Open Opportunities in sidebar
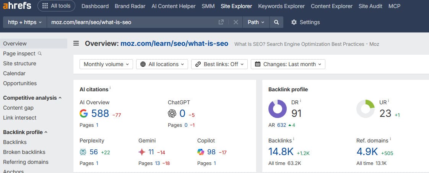Screen dimensions: 429x173 tap(20, 83)
